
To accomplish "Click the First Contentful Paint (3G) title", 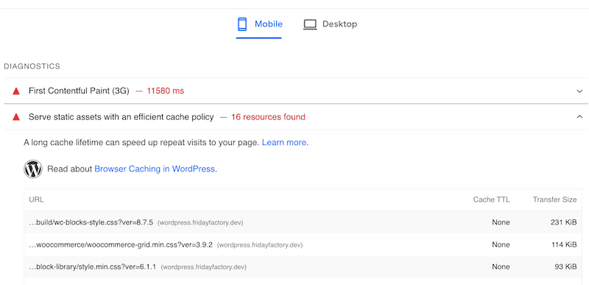I will (79, 91).
